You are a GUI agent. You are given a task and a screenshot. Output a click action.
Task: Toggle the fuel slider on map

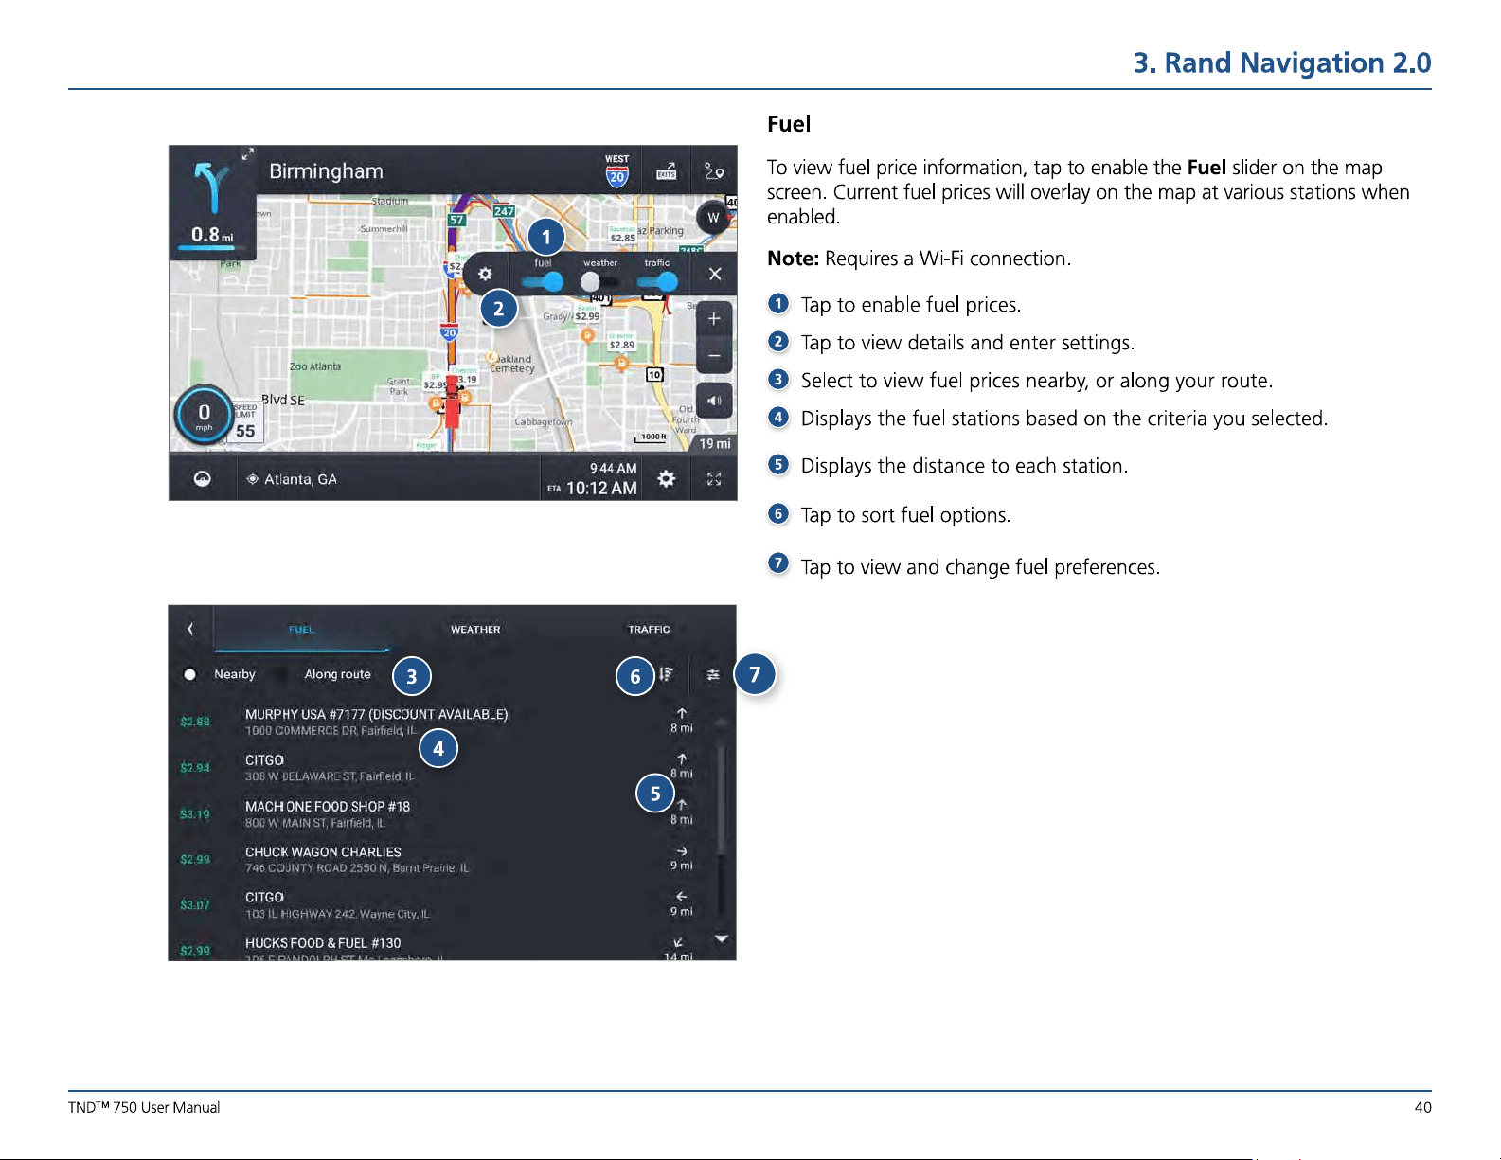[x=543, y=282]
